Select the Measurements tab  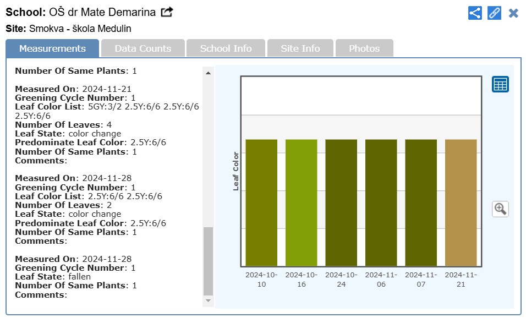(52, 48)
